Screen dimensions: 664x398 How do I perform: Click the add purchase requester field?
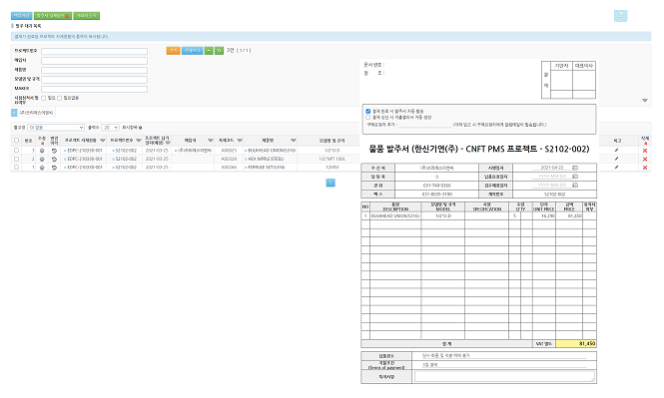(x=424, y=125)
